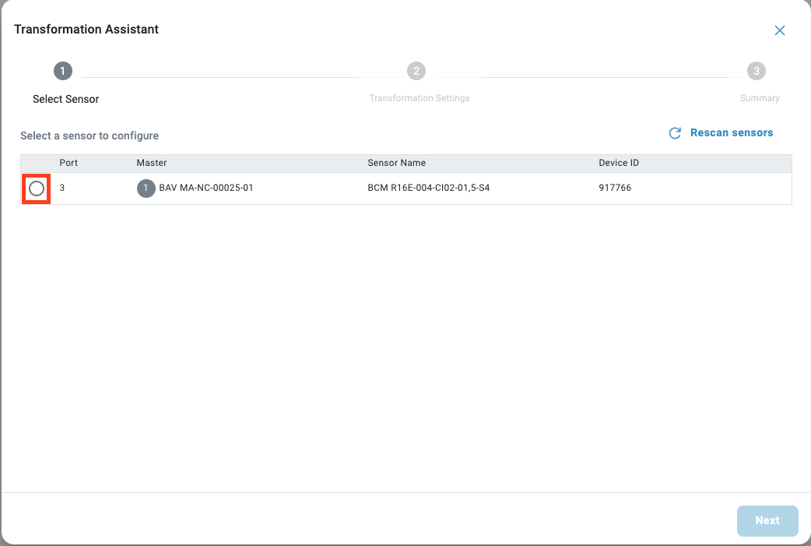Jump to the Summary step label

click(x=760, y=98)
